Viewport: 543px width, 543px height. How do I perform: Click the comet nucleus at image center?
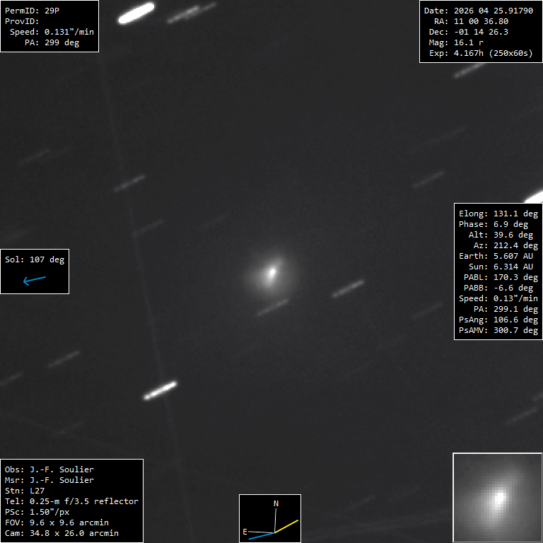coord(271,271)
